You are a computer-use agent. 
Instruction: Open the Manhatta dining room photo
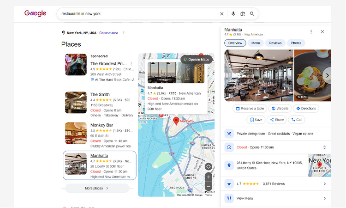pos(259,75)
